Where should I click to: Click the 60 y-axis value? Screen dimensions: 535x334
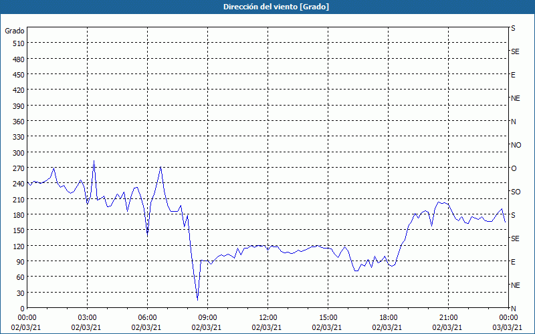pos(21,277)
